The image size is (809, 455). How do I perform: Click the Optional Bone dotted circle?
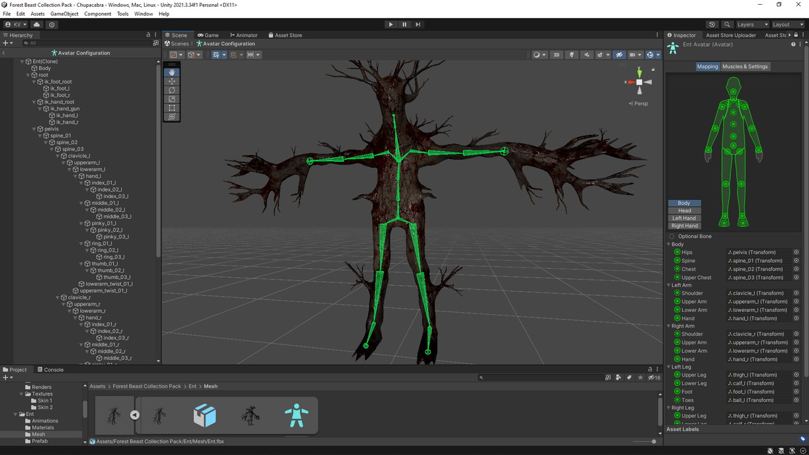pos(671,237)
